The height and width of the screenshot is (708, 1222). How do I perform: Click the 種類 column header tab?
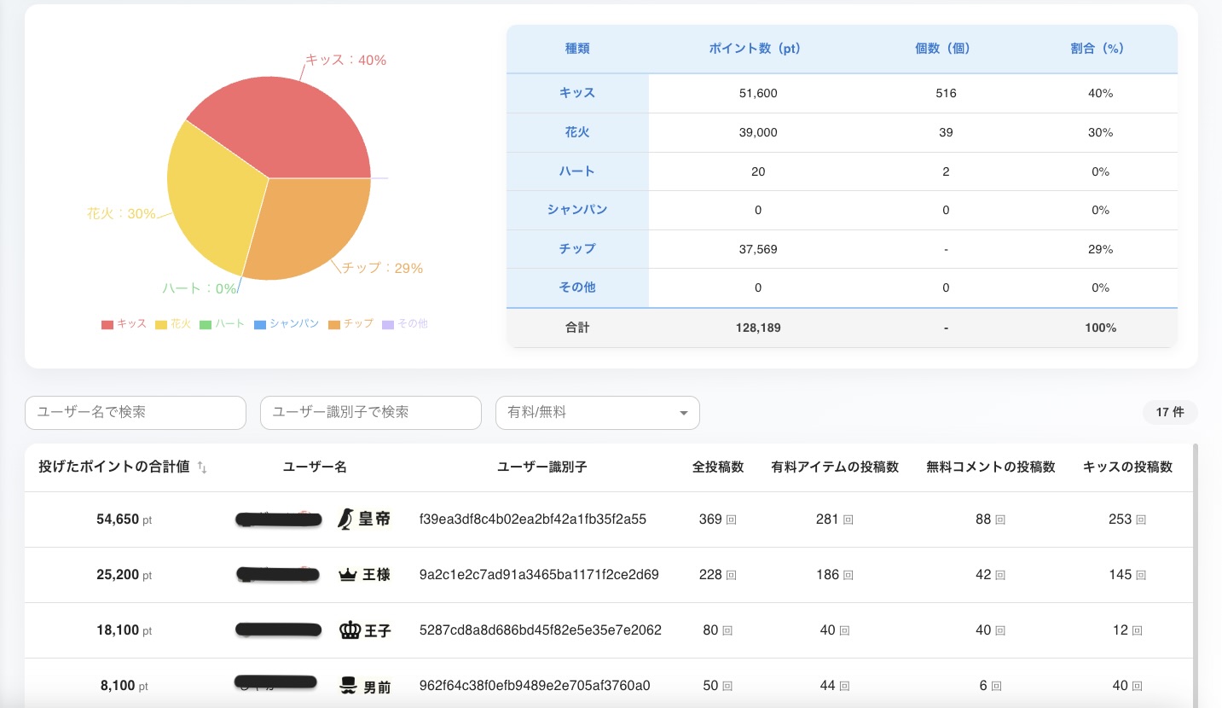[577, 49]
